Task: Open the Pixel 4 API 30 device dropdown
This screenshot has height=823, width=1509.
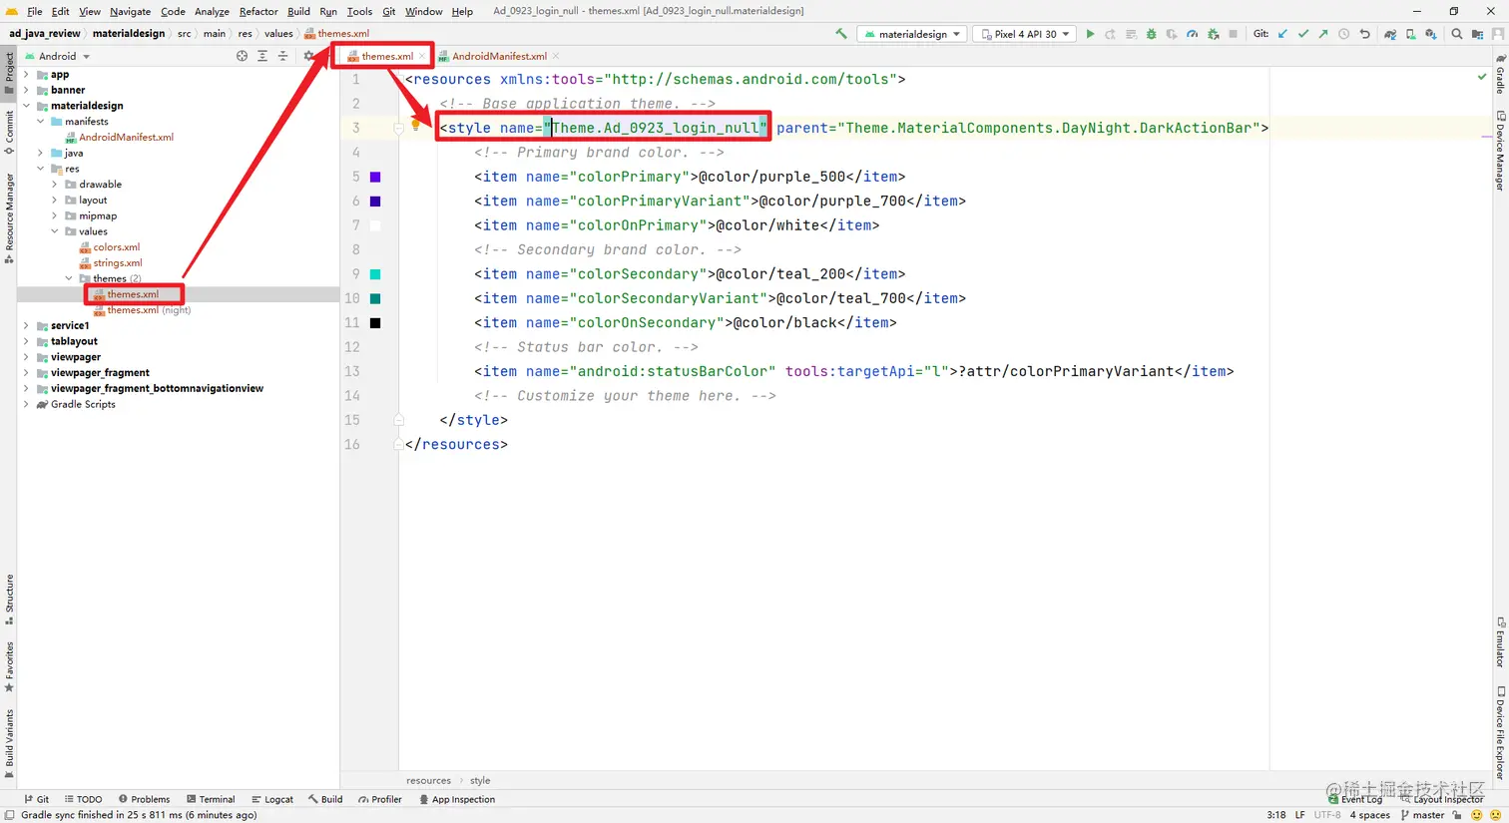Action: [1025, 34]
